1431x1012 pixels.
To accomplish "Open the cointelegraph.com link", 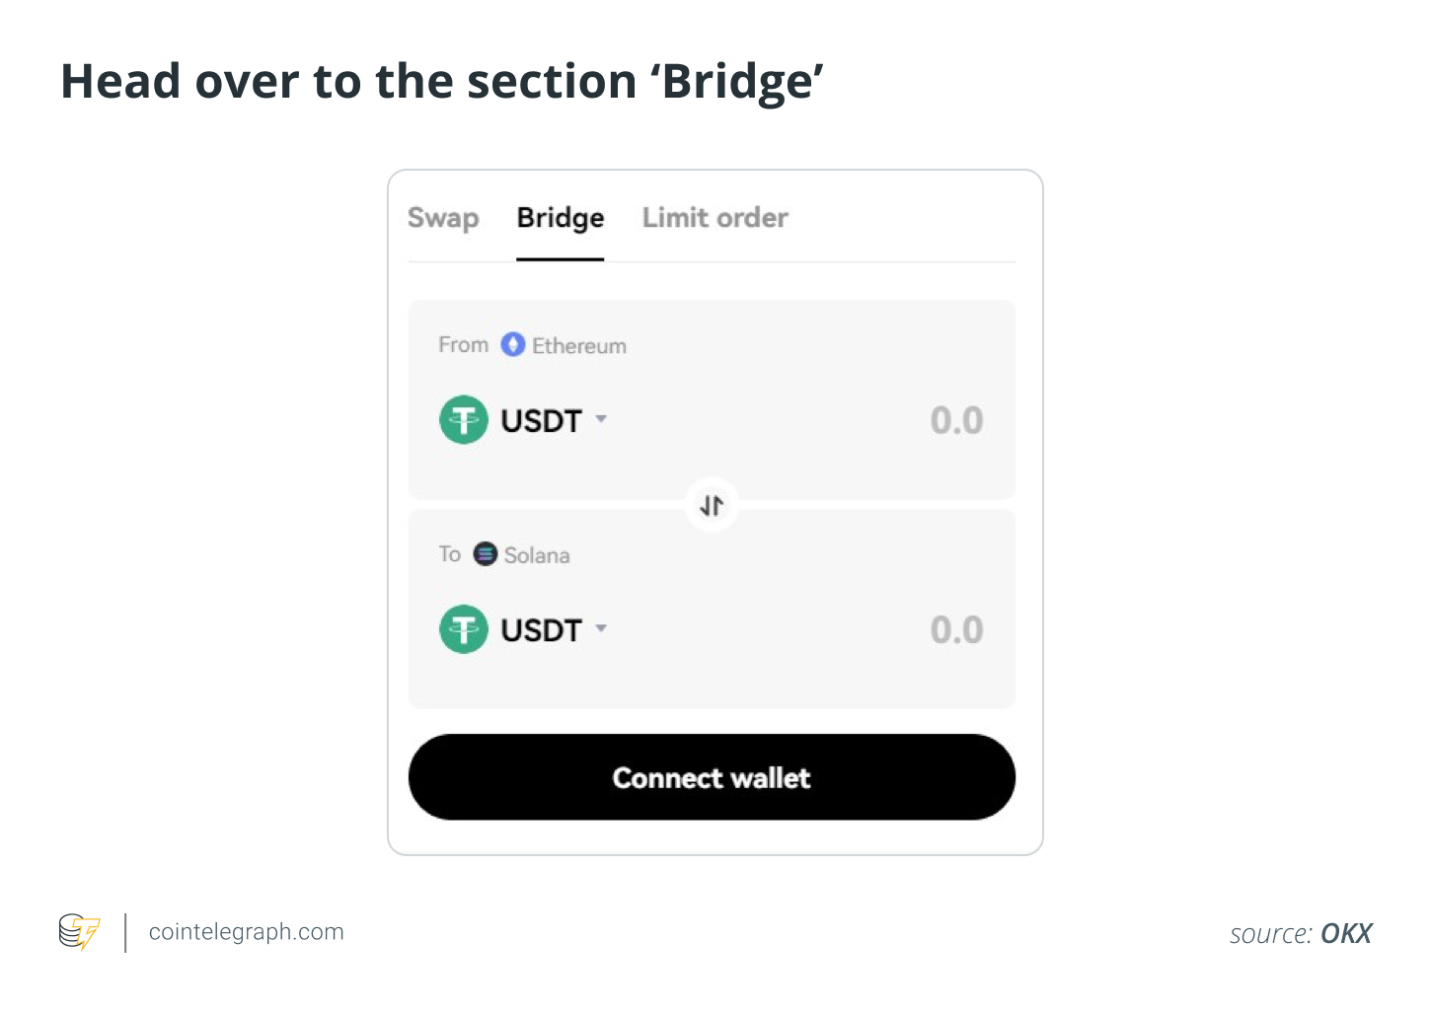I will point(246,930).
